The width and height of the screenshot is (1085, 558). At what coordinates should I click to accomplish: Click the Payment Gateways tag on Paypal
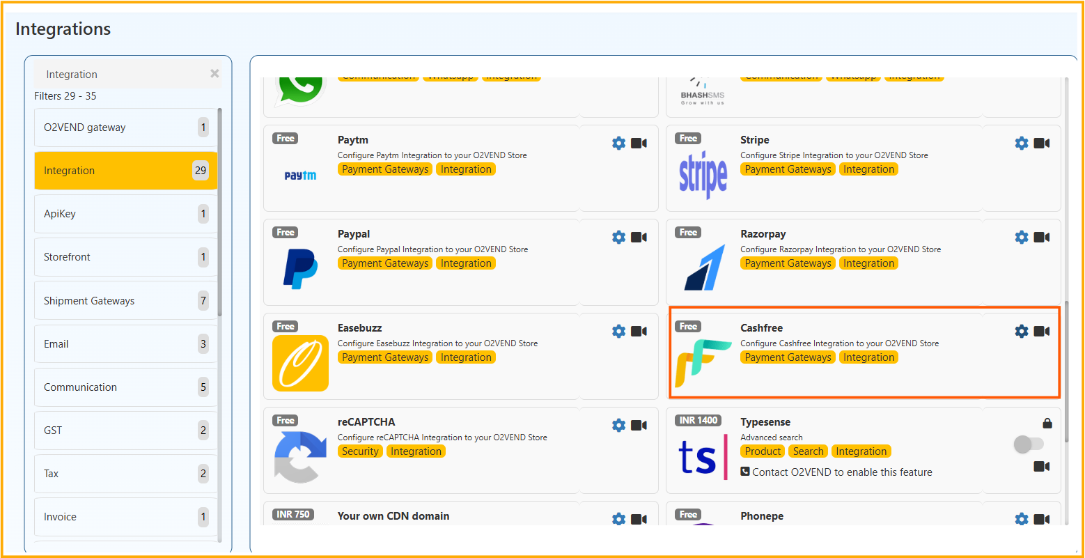coord(384,263)
